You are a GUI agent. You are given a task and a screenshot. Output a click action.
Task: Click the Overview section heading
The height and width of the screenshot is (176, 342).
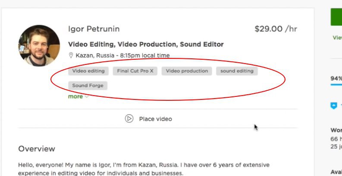37,149
